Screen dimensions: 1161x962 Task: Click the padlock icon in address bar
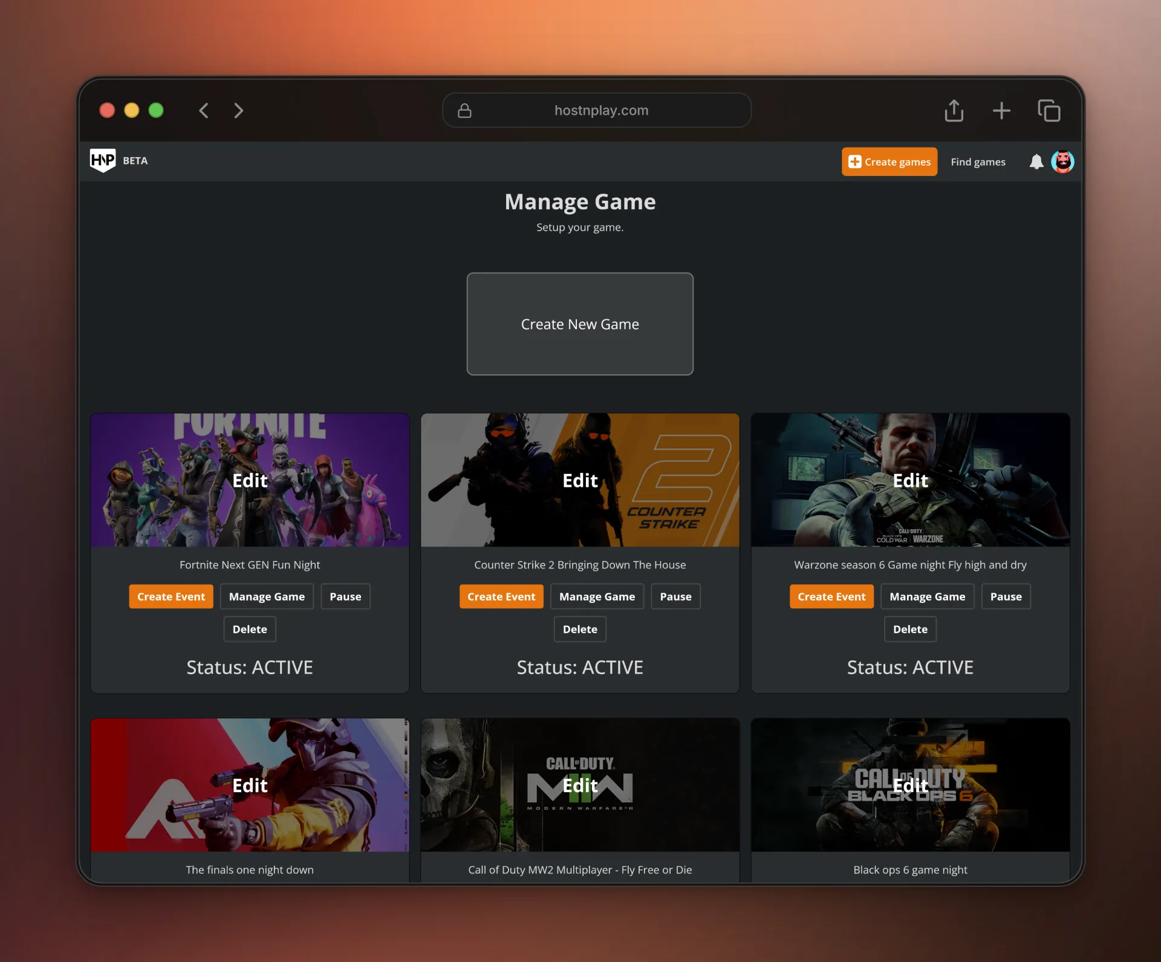click(x=464, y=110)
